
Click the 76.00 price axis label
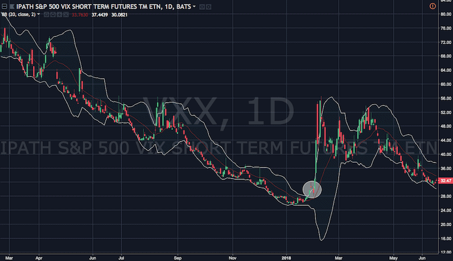[446, 28]
